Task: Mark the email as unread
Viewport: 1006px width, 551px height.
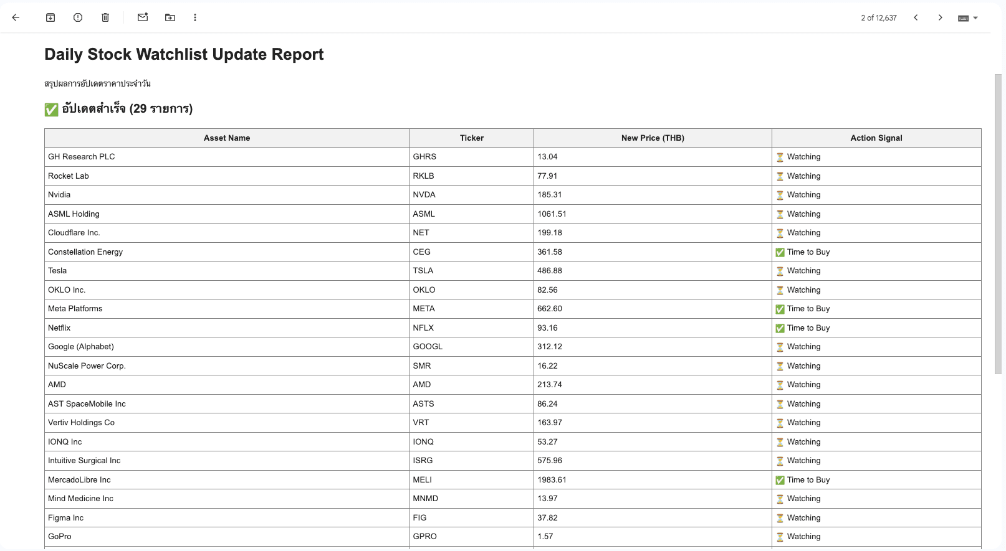Action: 143,17
